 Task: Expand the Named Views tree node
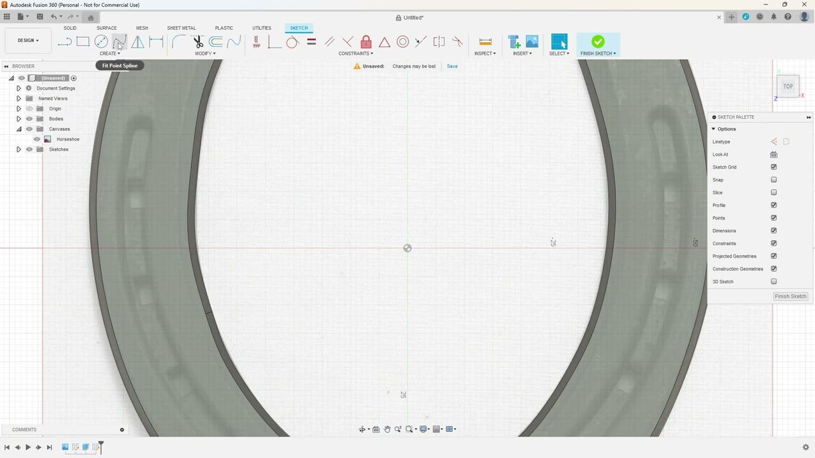point(18,99)
